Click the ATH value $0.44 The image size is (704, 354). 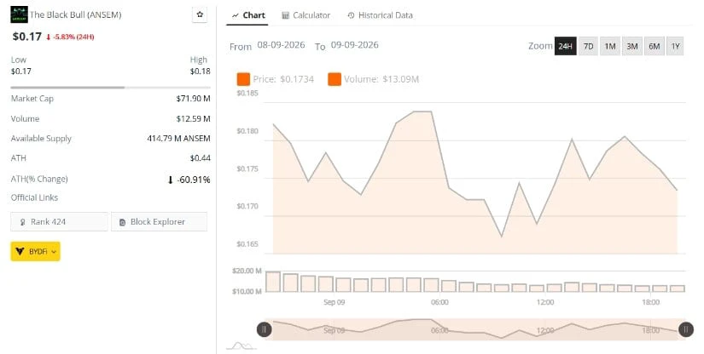coord(200,158)
